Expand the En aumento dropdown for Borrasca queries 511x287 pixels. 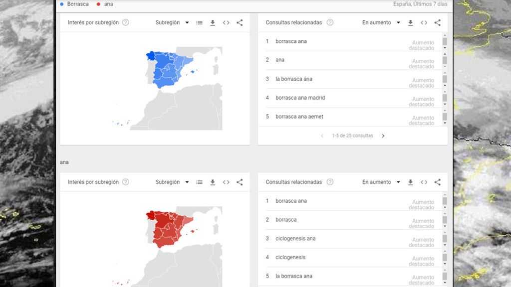click(x=381, y=22)
